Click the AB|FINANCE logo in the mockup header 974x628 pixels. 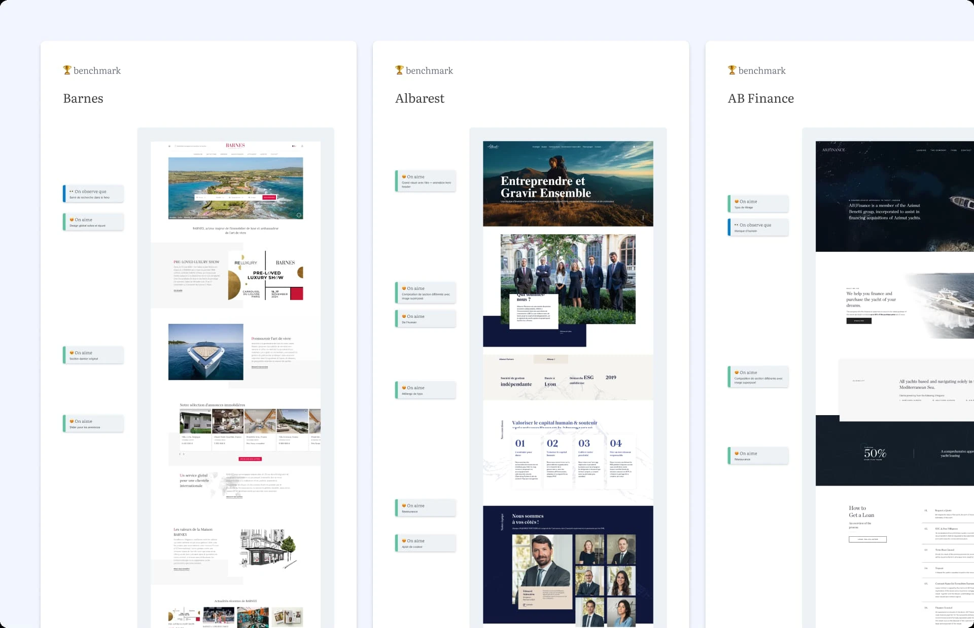pos(833,150)
